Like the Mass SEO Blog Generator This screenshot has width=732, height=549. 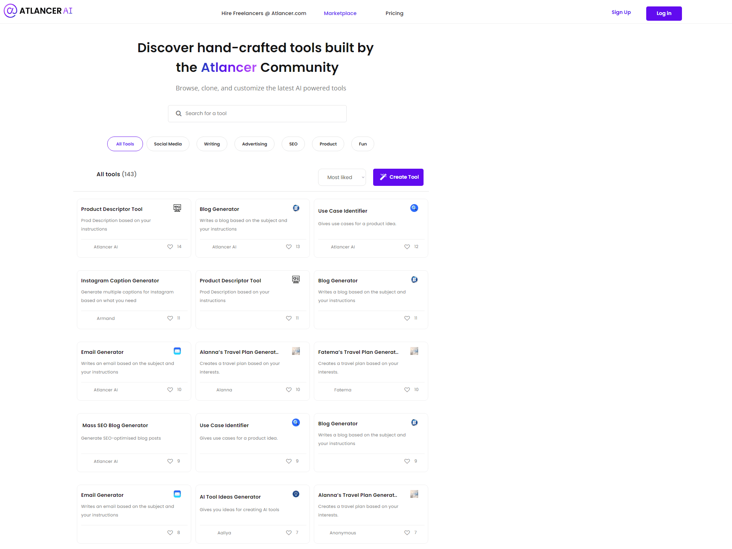click(x=170, y=461)
